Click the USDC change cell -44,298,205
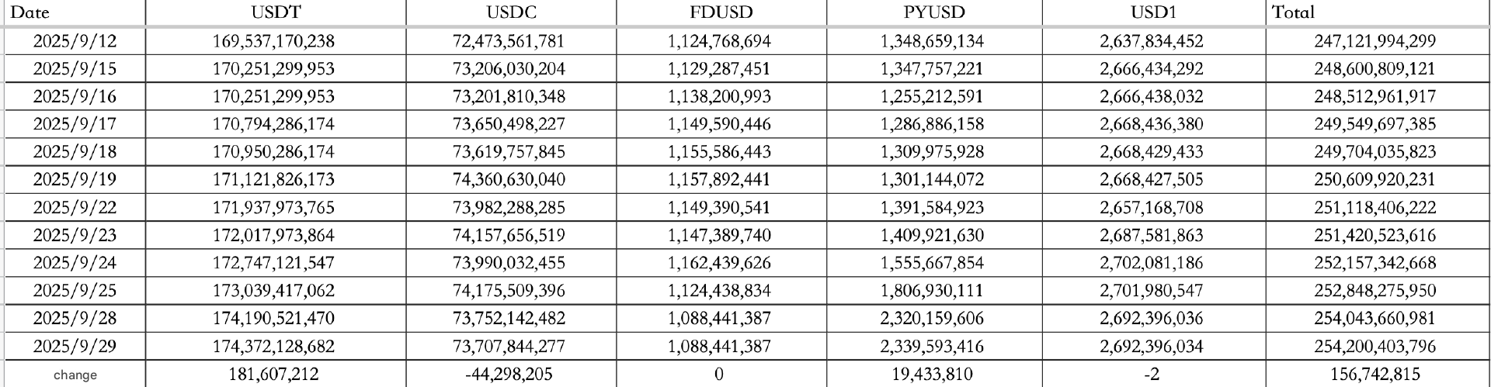The width and height of the screenshot is (1491, 387). pos(509,375)
